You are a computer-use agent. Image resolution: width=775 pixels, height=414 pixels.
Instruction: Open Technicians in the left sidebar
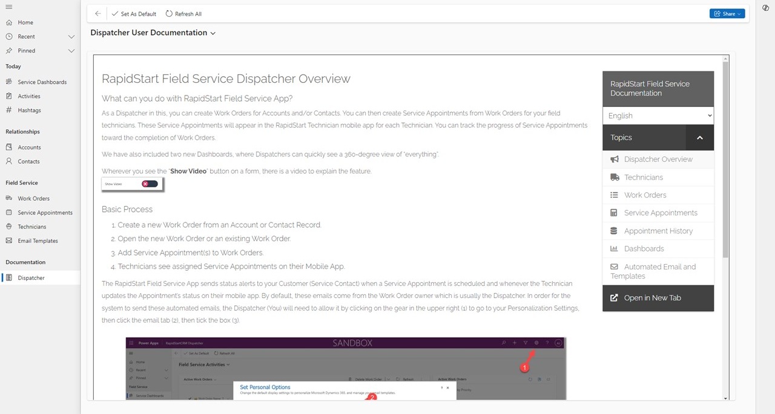pos(31,227)
